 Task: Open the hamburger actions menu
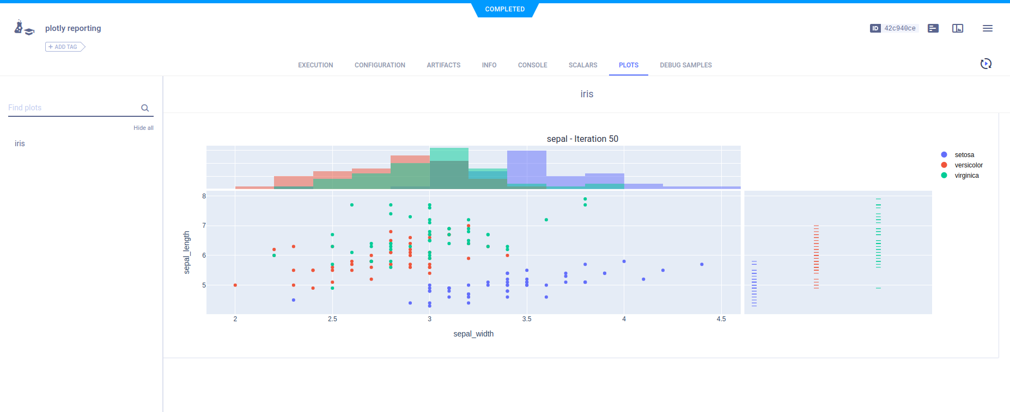[987, 28]
